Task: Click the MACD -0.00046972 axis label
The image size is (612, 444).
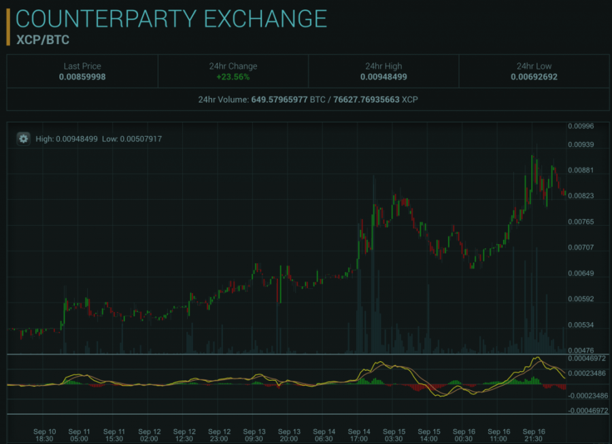Action: [x=588, y=411]
